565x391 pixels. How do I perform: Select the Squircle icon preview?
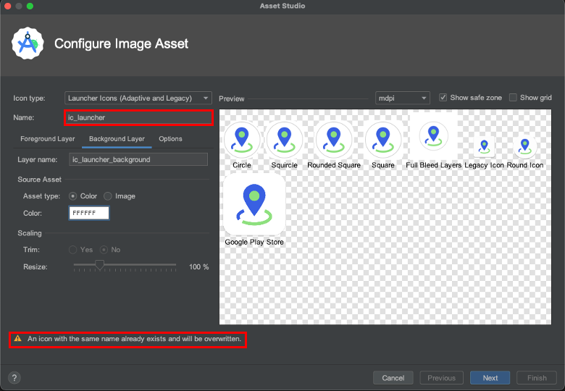coord(284,140)
